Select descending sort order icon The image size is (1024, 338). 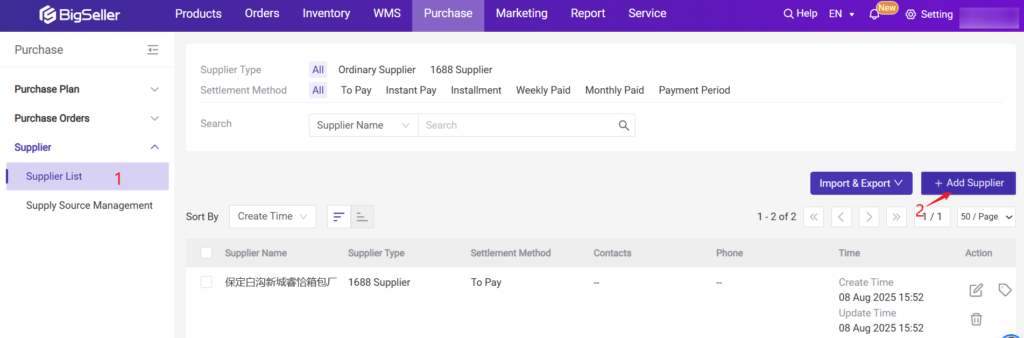[339, 217]
